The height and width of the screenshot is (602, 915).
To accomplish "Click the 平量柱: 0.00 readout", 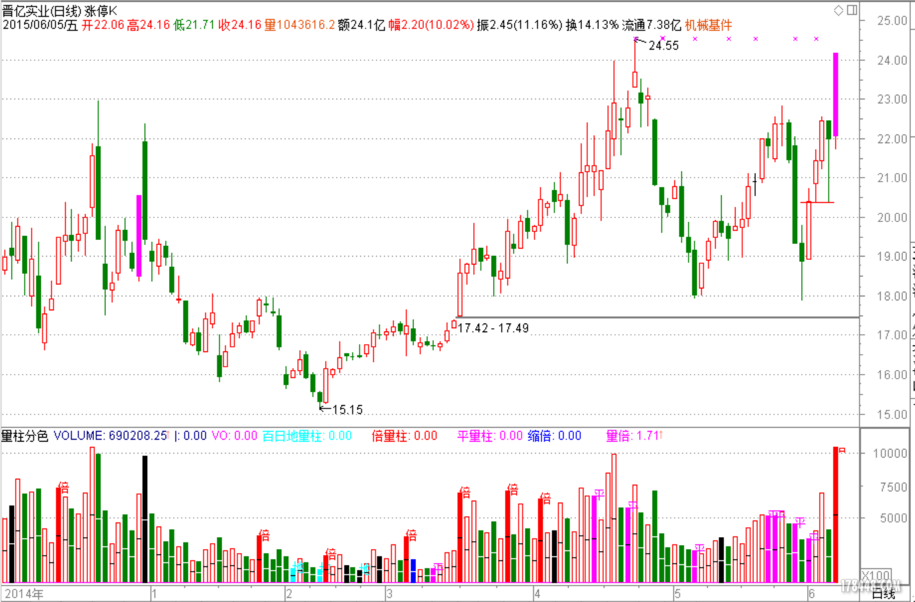I will (490, 436).
